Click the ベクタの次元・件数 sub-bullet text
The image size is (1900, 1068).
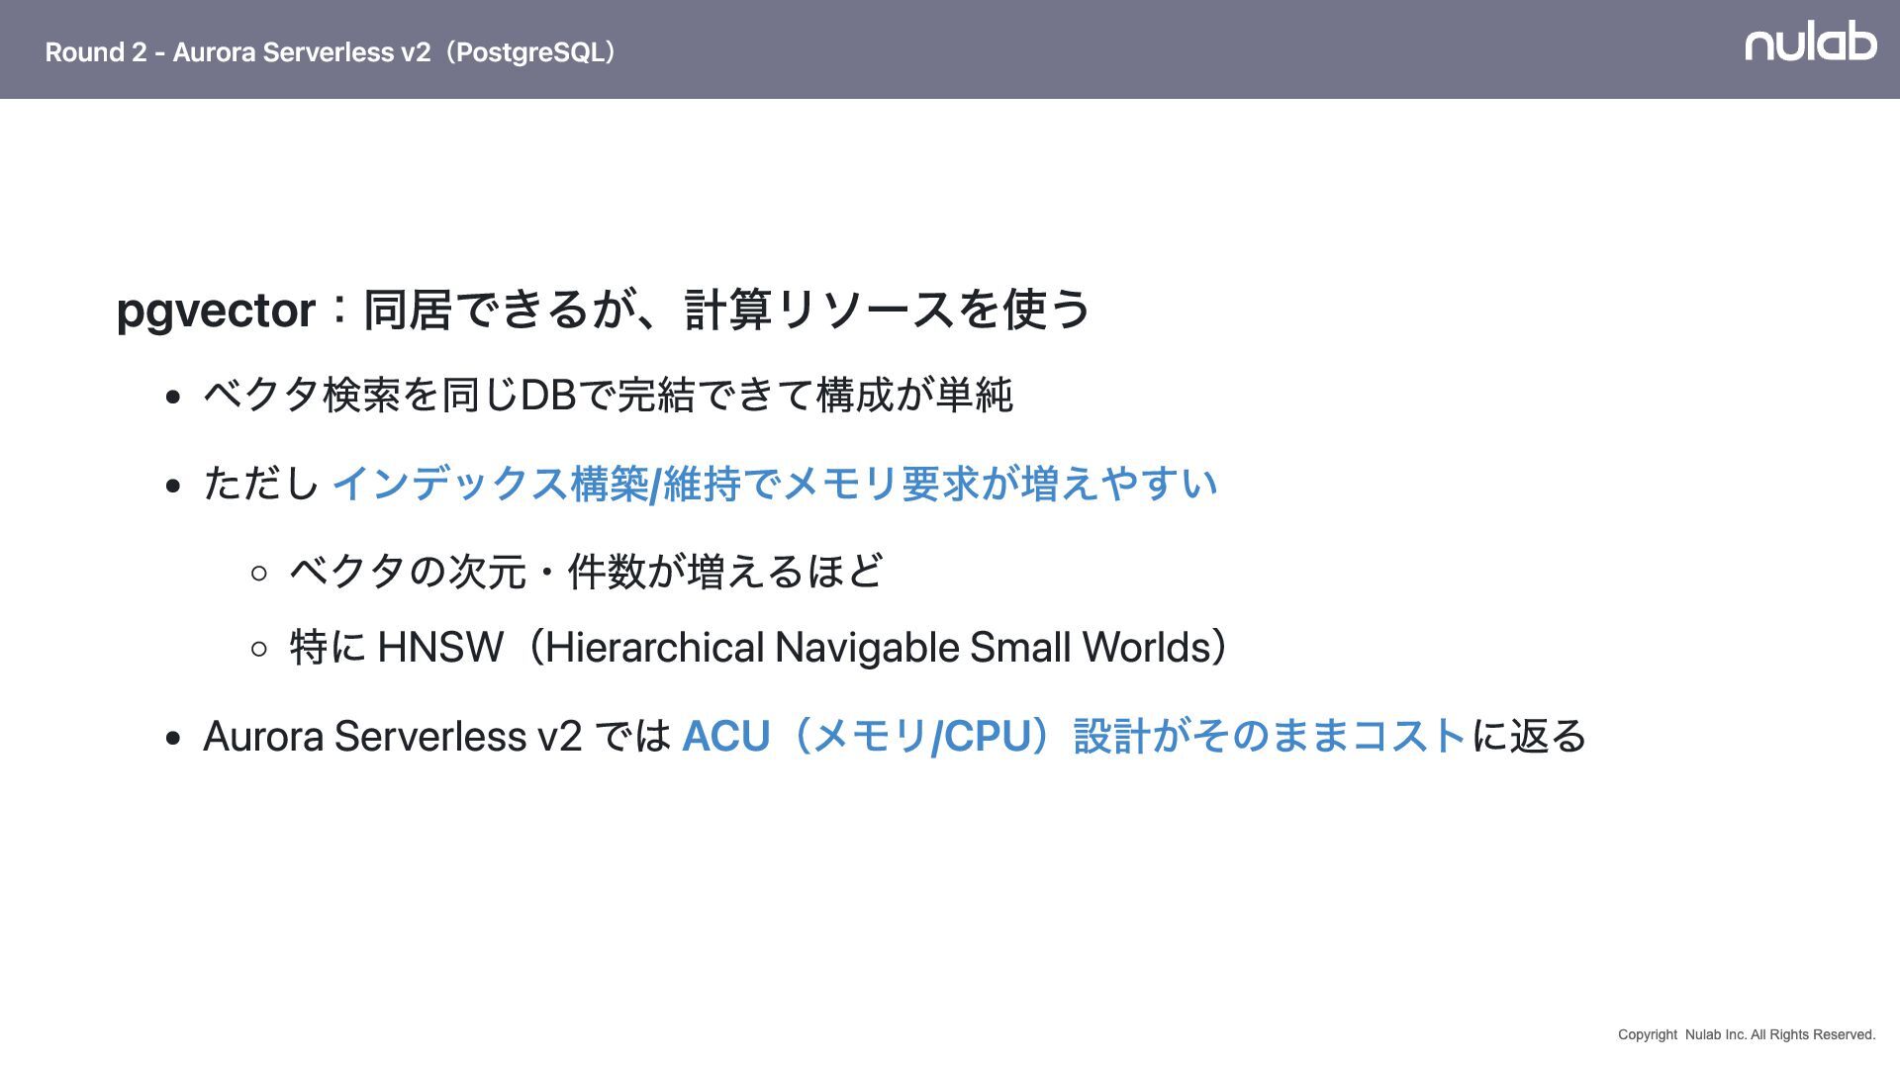[586, 572]
